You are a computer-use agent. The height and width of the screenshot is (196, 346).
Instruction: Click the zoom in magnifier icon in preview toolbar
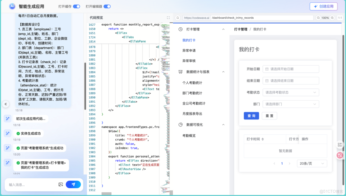coord(331,17)
